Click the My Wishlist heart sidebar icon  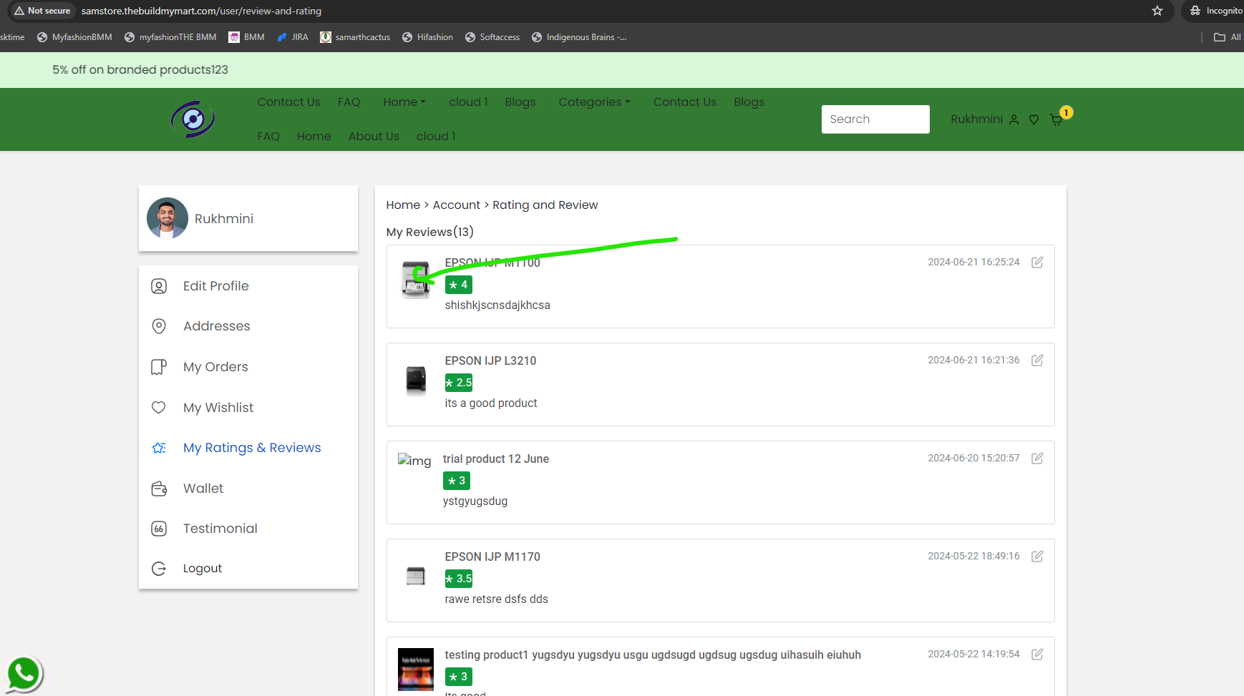click(x=159, y=408)
